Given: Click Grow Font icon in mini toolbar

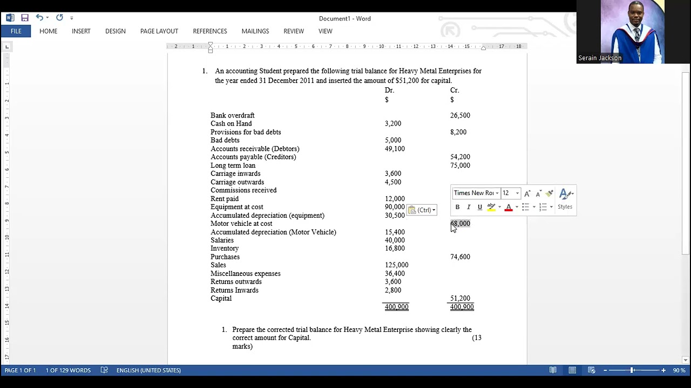Looking at the screenshot, I should click(x=527, y=193).
